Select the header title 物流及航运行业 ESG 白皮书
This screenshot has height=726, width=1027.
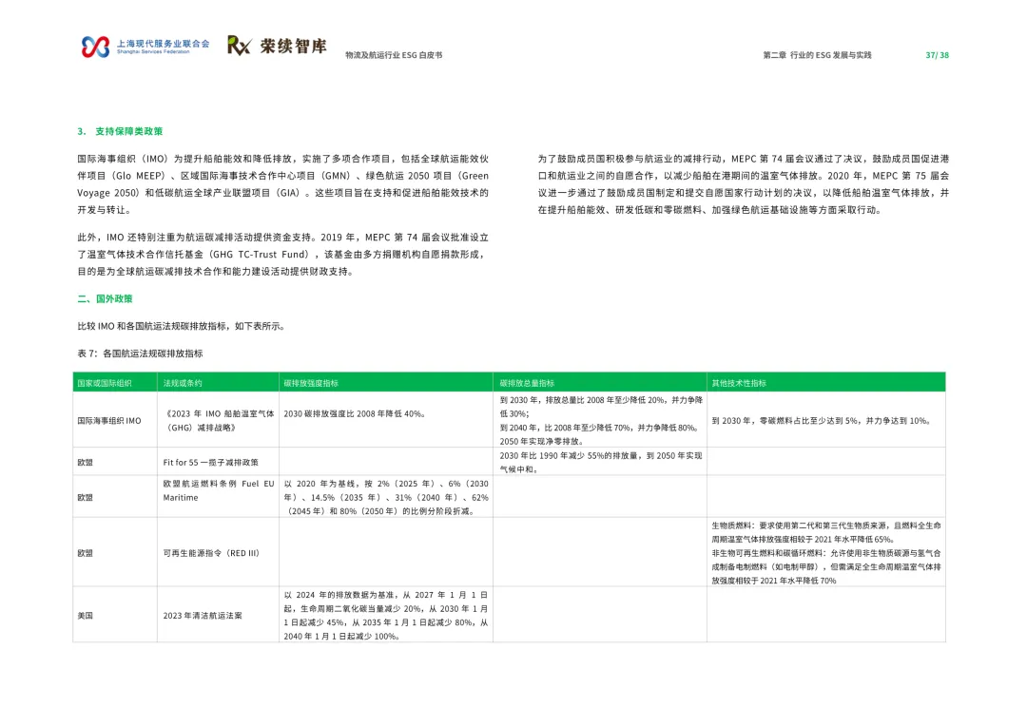(394, 56)
